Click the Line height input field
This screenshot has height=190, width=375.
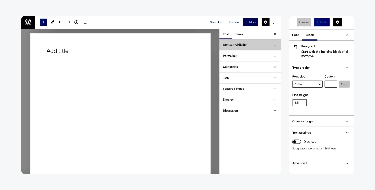coord(299,103)
